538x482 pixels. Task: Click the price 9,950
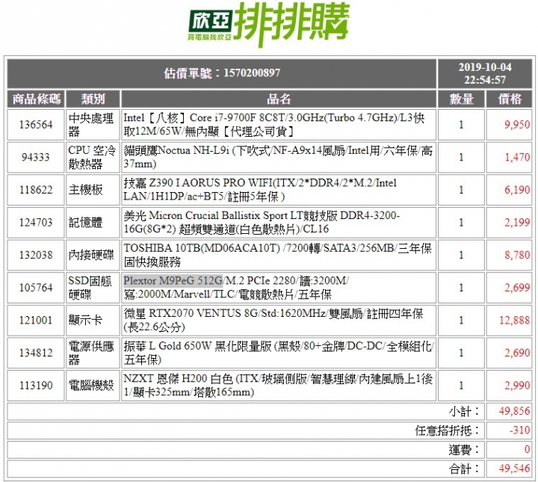(x=517, y=125)
